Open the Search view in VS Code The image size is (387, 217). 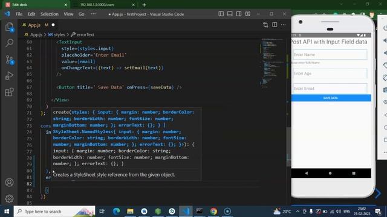point(10,43)
